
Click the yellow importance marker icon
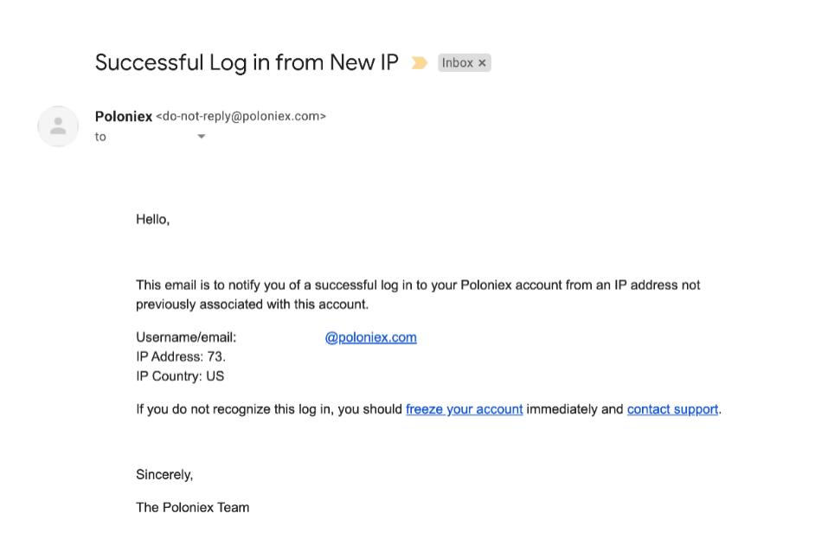tap(420, 63)
